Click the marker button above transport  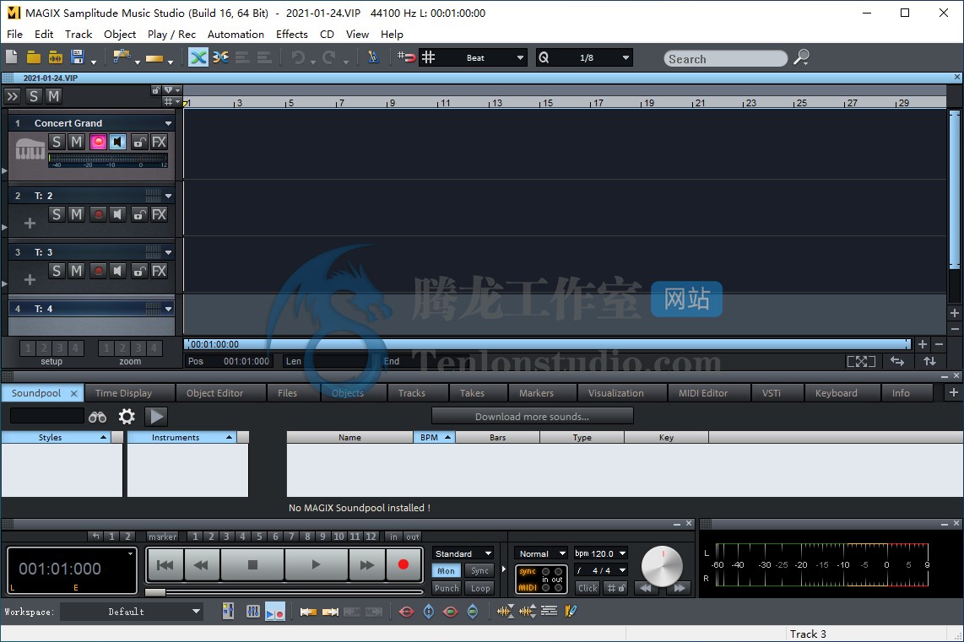(x=162, y=537)
